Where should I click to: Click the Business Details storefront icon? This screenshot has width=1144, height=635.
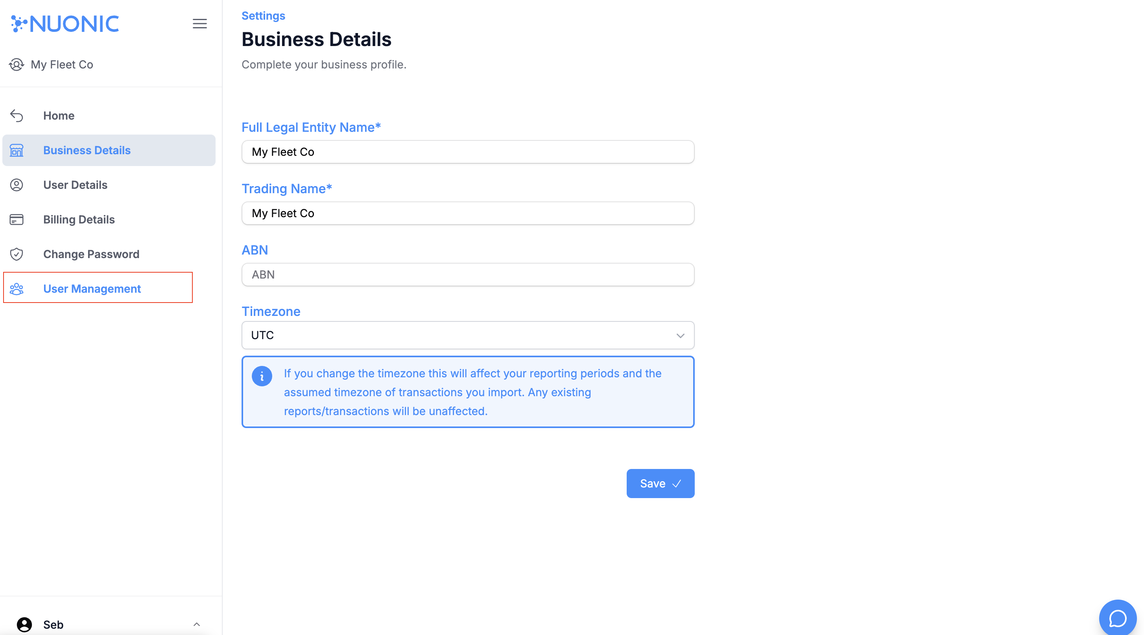coord(17,150)
